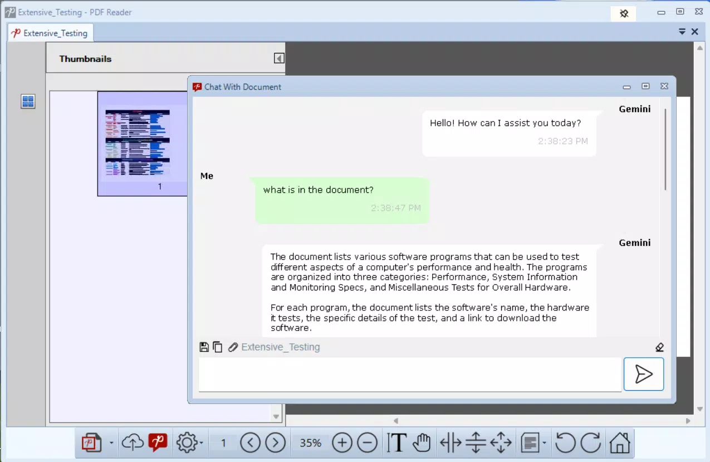Click the horizontal scroll right arrow
Screen dimensions: 710x462
pos(688,421)
